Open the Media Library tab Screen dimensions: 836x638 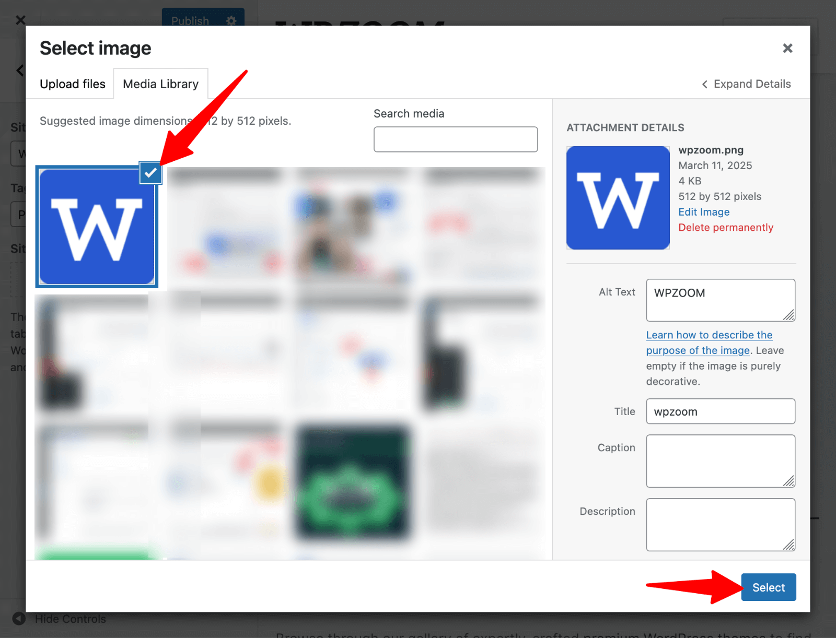pos(161,84)
